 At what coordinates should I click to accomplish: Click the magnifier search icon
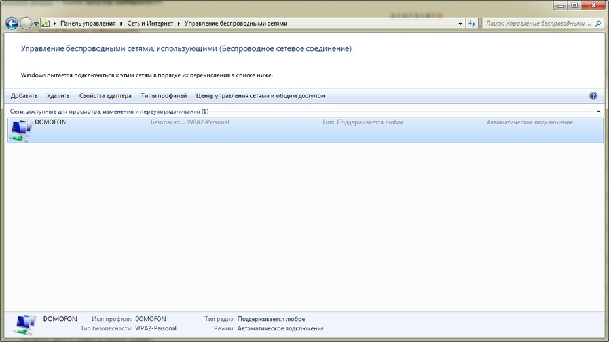(x=598, y=24)
